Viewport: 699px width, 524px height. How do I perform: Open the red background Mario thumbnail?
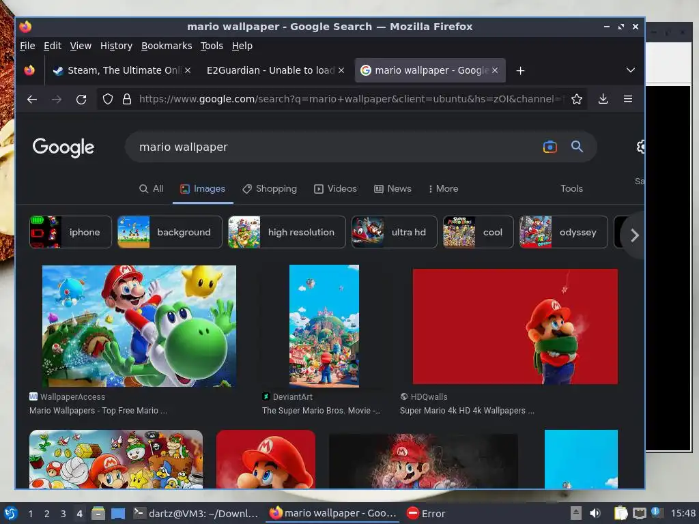click(515, 326)
